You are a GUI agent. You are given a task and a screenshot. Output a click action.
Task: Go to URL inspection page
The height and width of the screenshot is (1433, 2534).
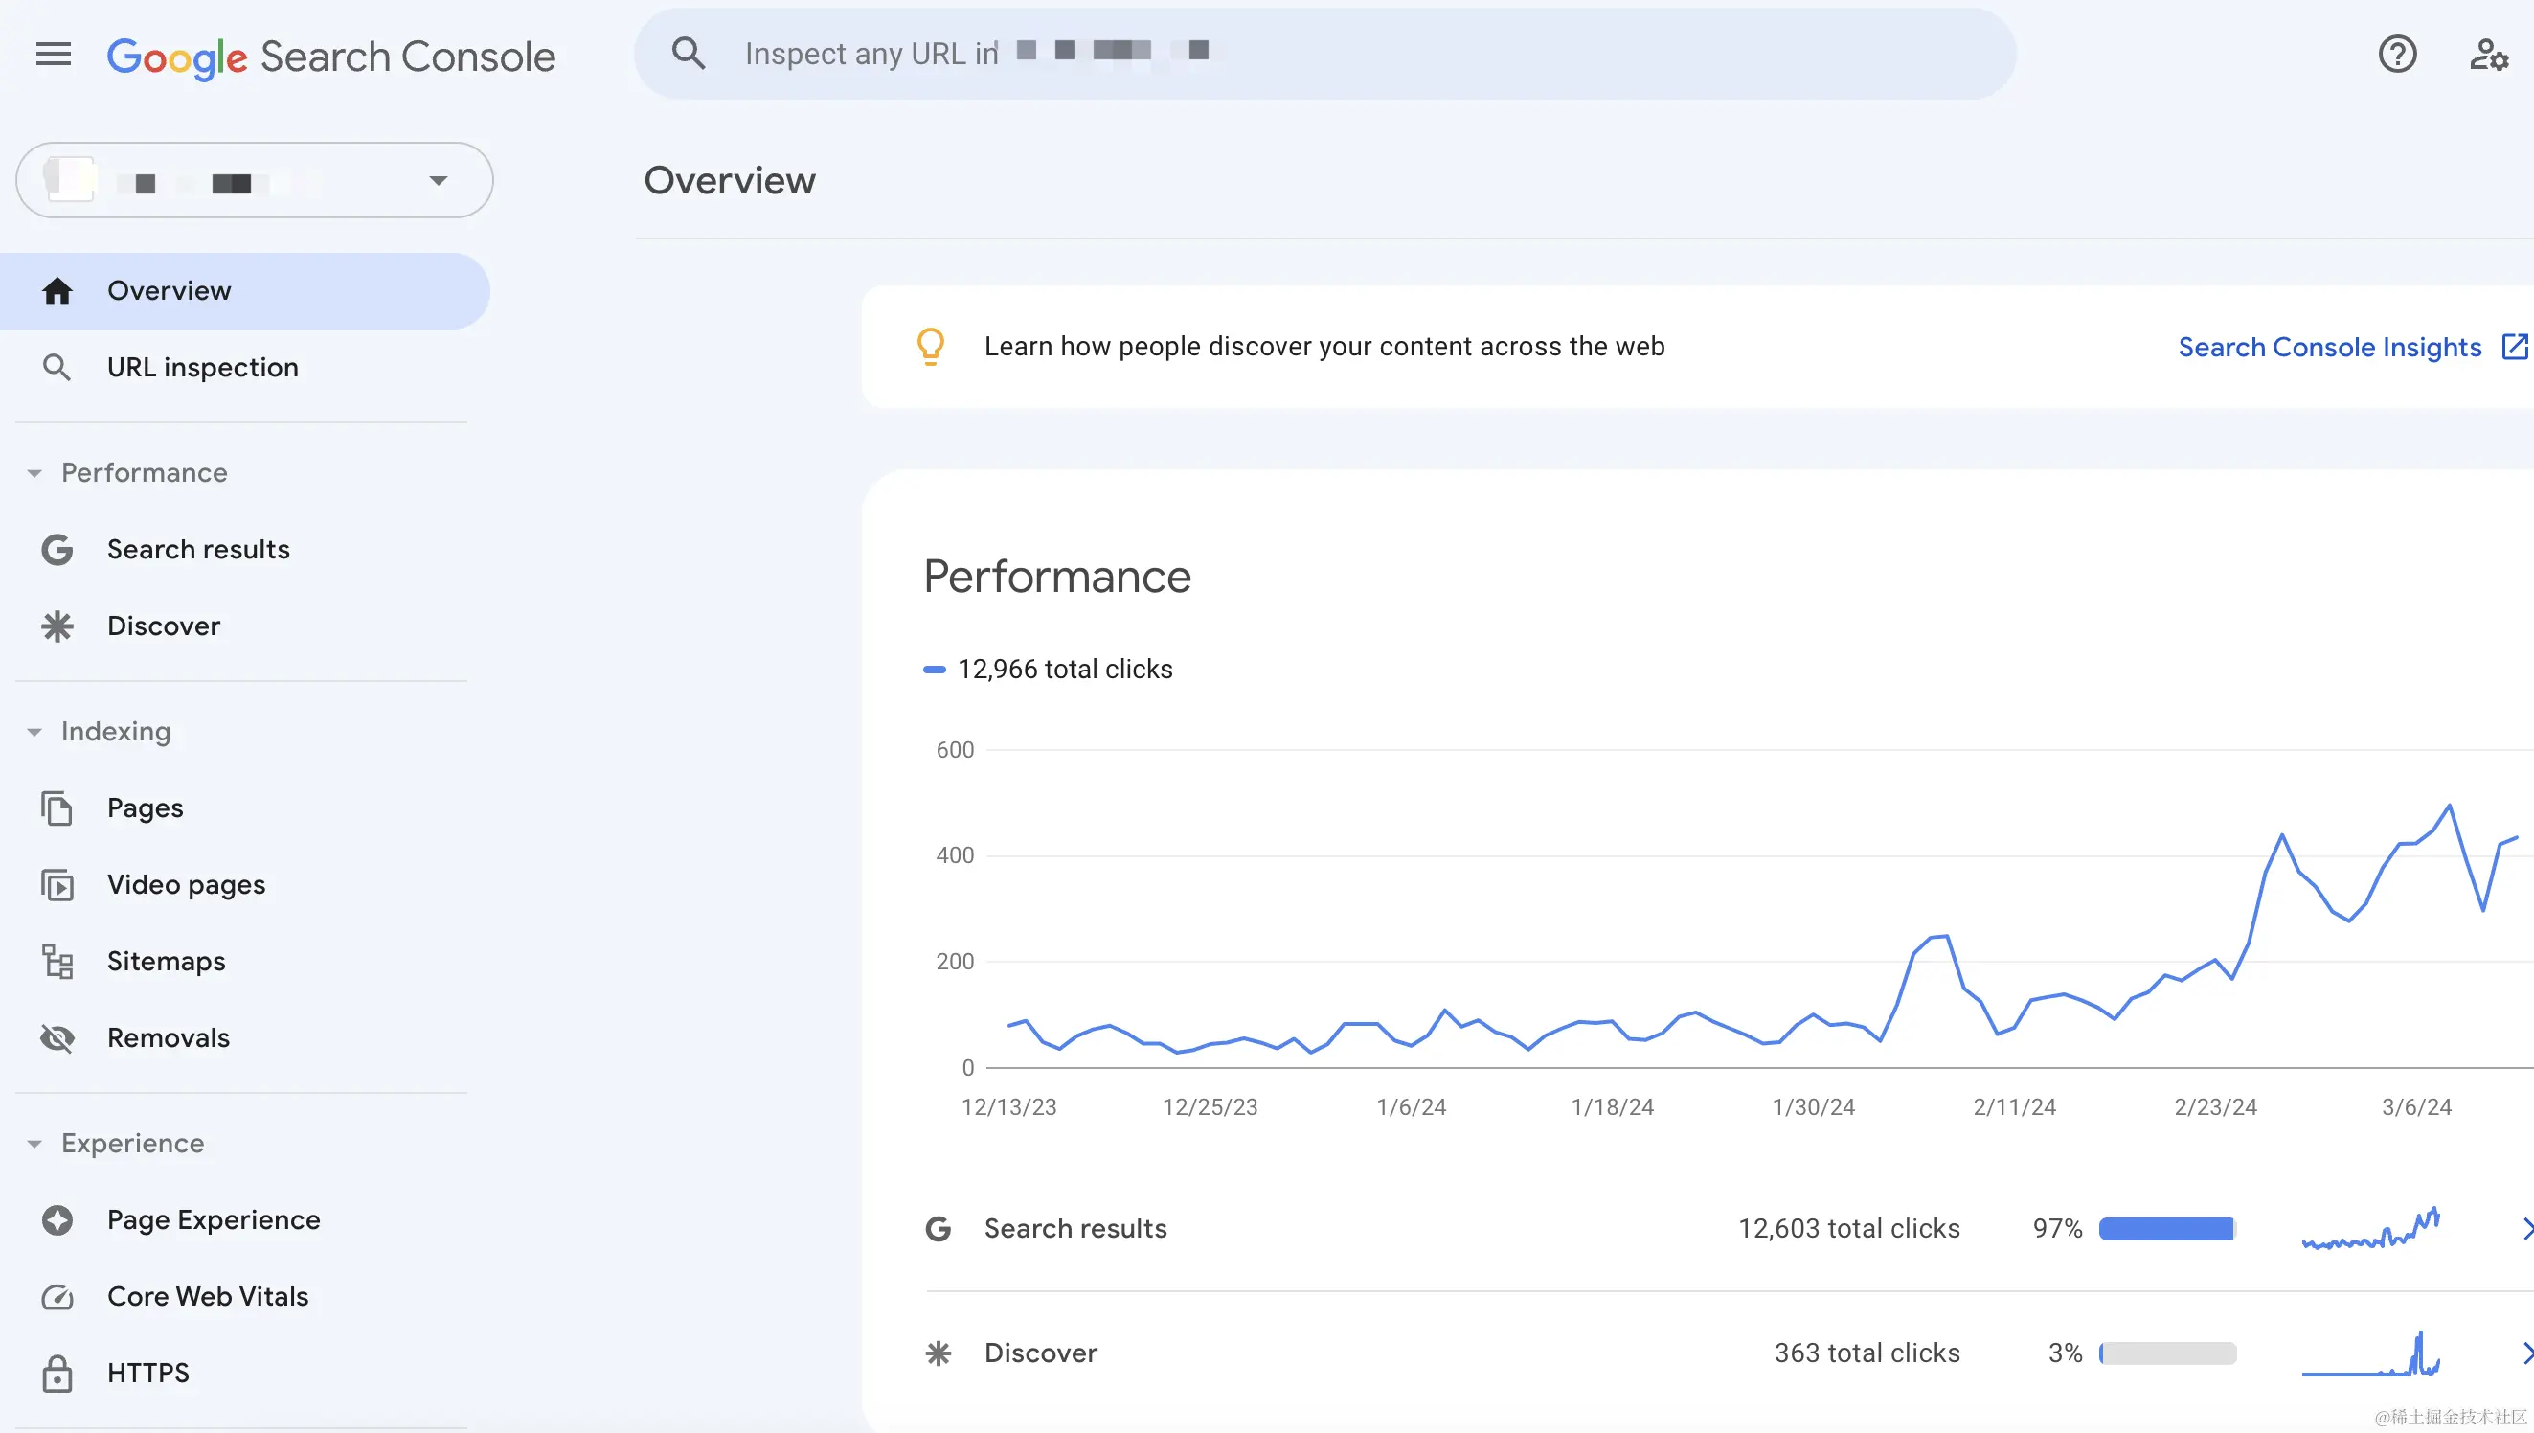coord(202,367)
